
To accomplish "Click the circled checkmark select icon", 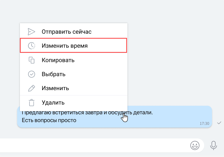I will pos(31,74).
